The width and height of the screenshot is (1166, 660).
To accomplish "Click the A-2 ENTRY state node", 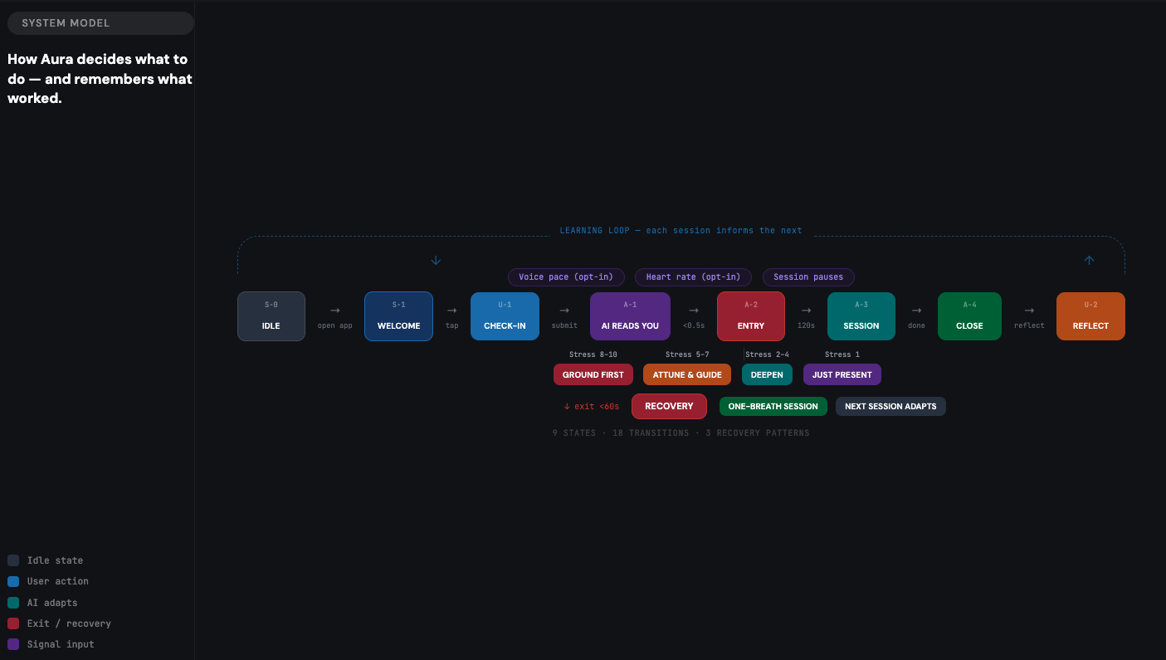I will tap(750, 316).
